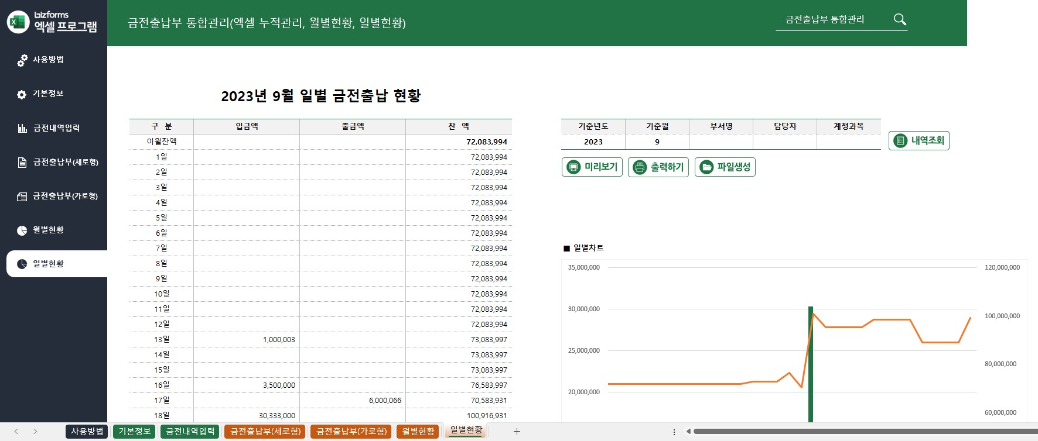Select the empty 부서명 value cell
1038x441 pixels.
721,142
